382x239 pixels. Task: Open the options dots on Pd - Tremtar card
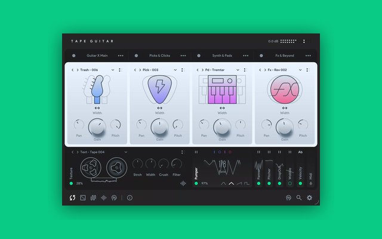click(x=245, y=70)
